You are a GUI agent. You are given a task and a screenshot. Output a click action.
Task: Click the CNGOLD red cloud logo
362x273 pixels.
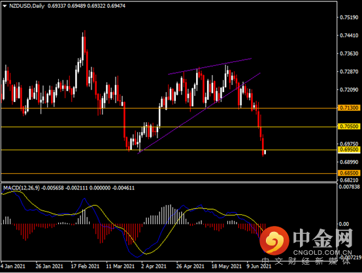tap(274, 240)
